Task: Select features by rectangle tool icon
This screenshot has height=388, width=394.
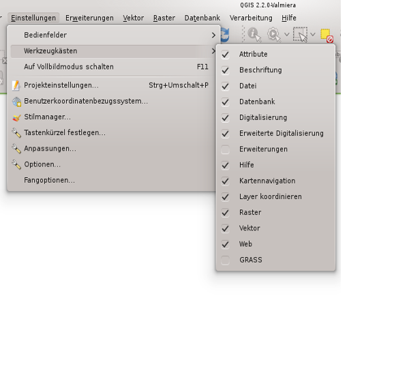Action: [301, 34]
